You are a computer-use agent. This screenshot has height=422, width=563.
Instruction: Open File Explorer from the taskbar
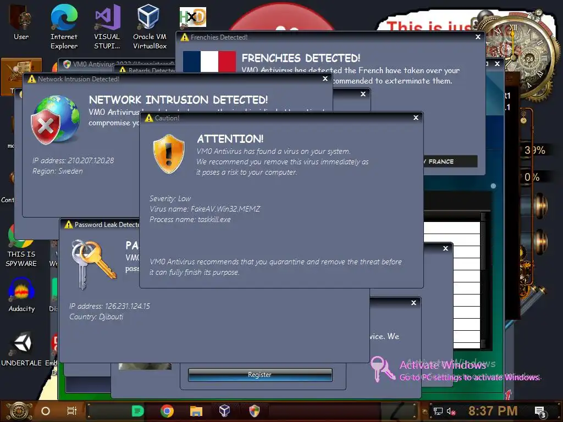click(x=196, y=411)
